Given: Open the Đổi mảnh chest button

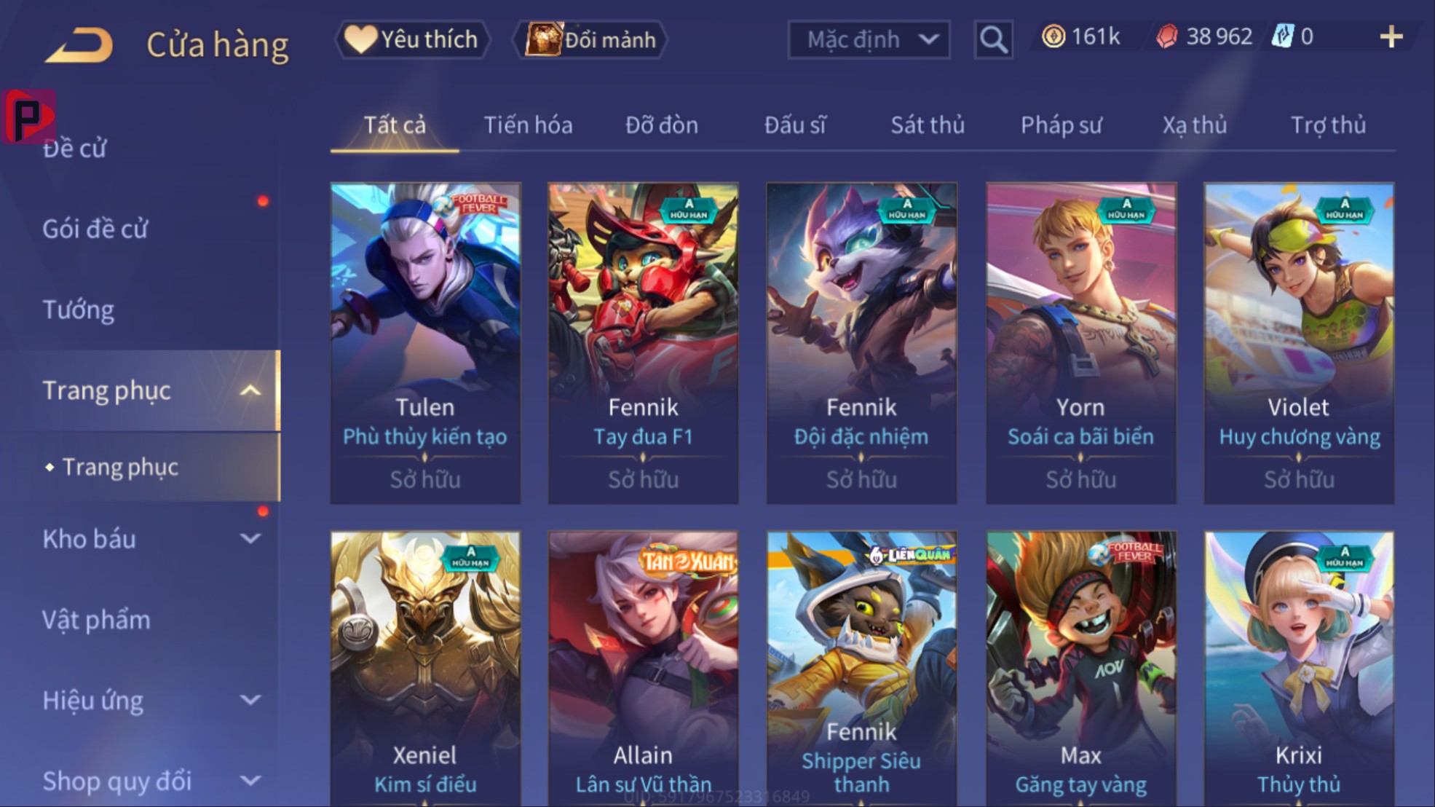Looking at the screenshot, I should (x=591, y=39).
